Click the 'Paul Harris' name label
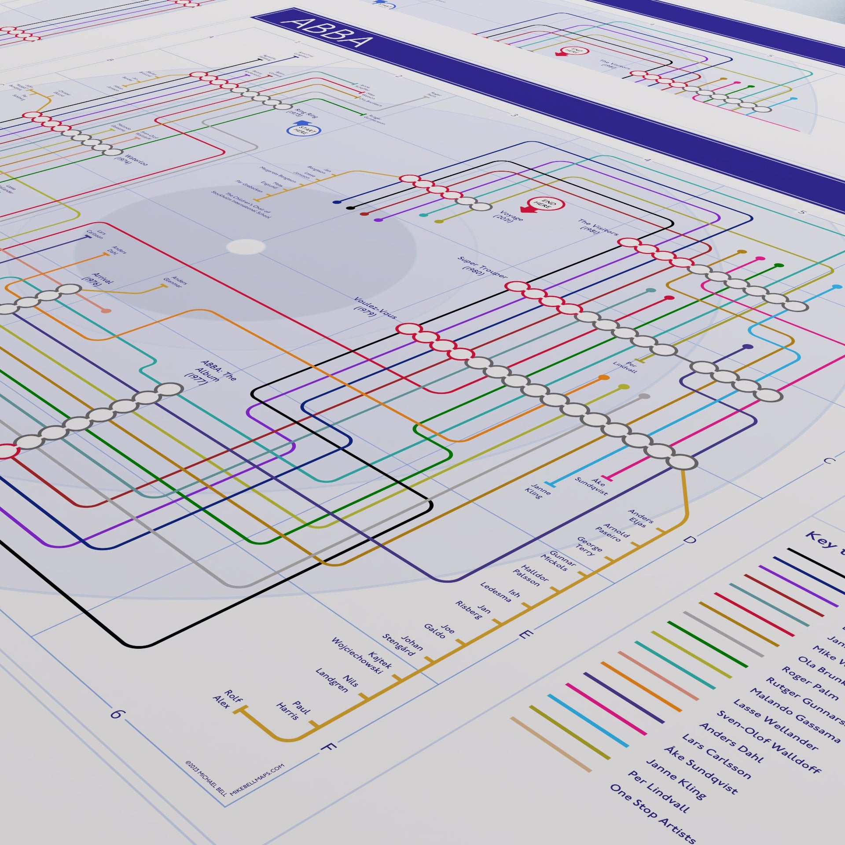The image size is (845, 845). [293, 710]
